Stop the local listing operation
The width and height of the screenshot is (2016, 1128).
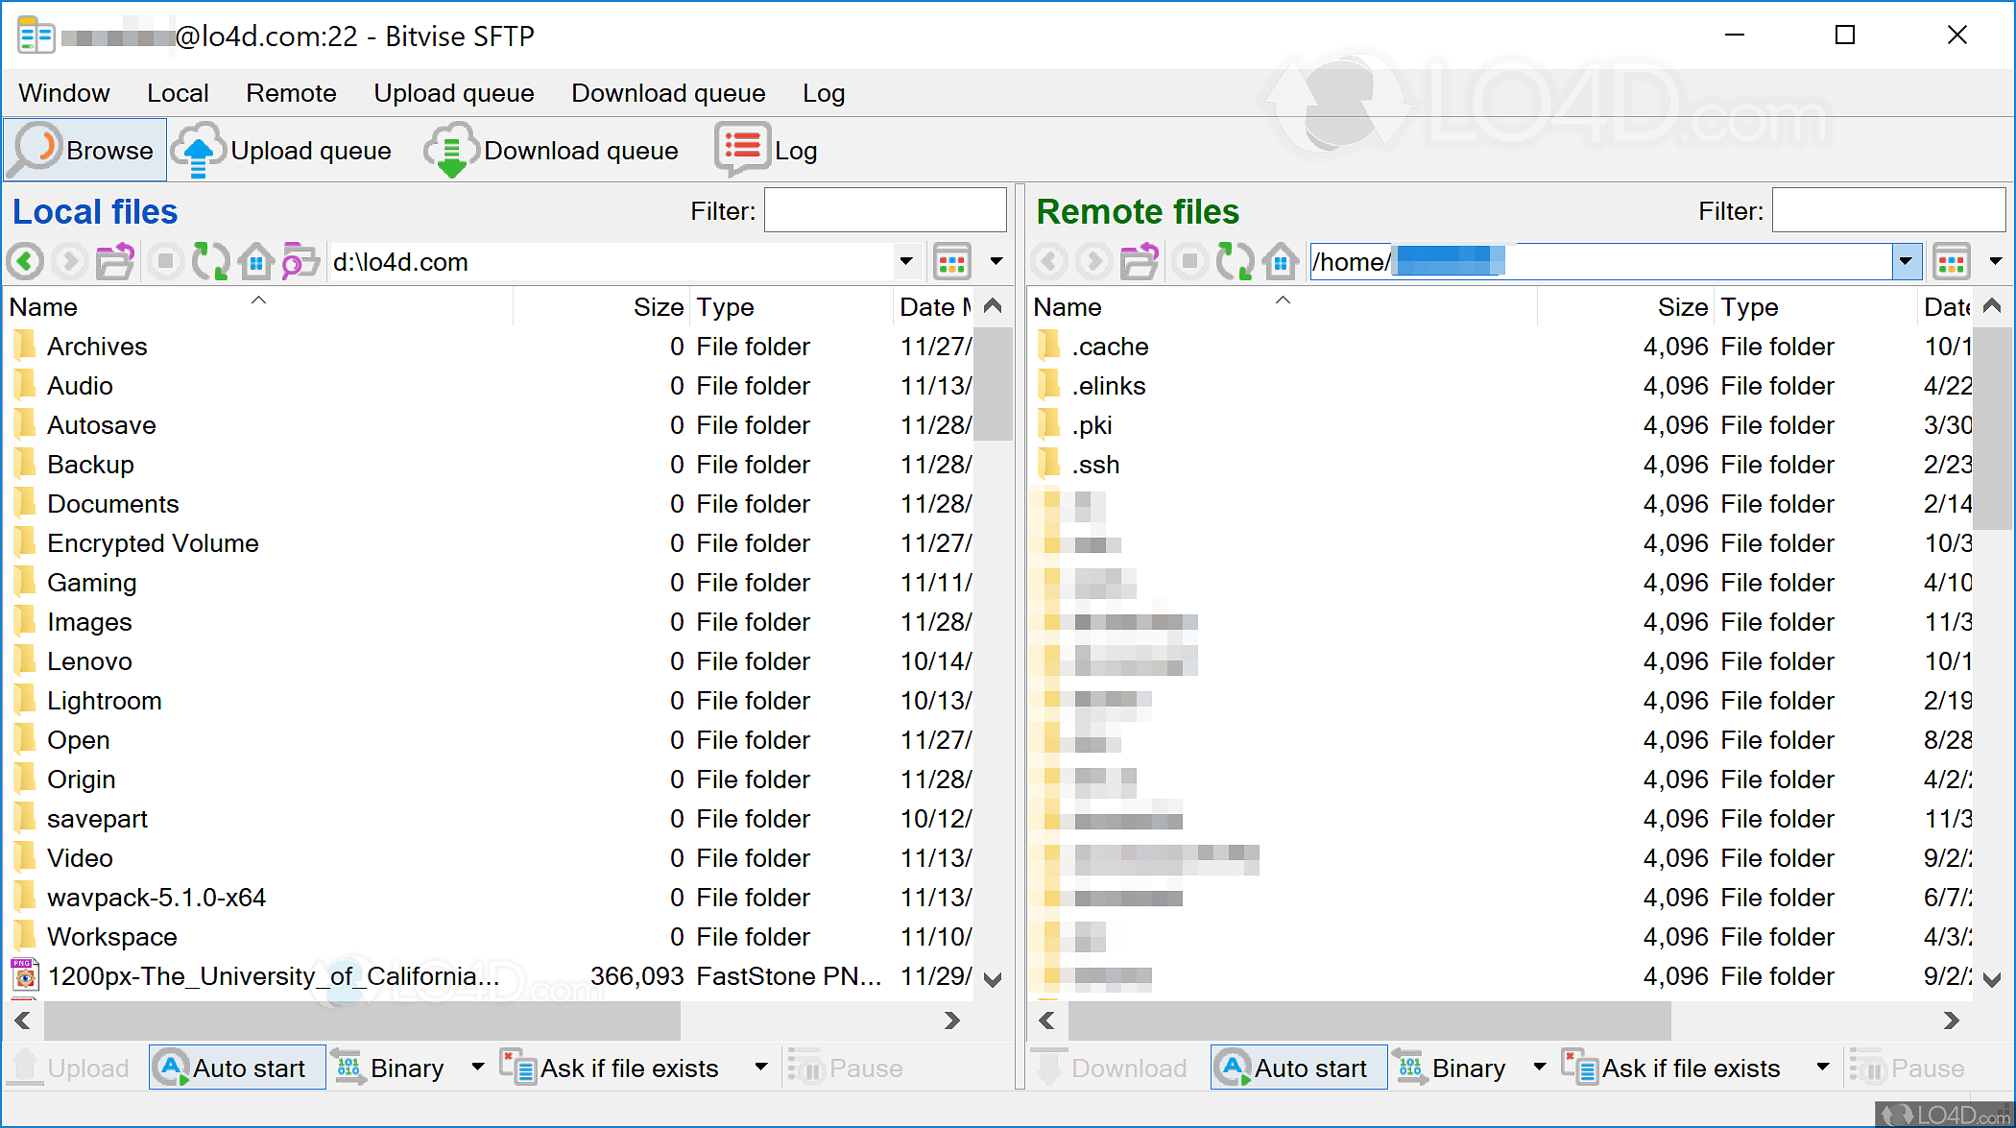click(x=166, y=261)
